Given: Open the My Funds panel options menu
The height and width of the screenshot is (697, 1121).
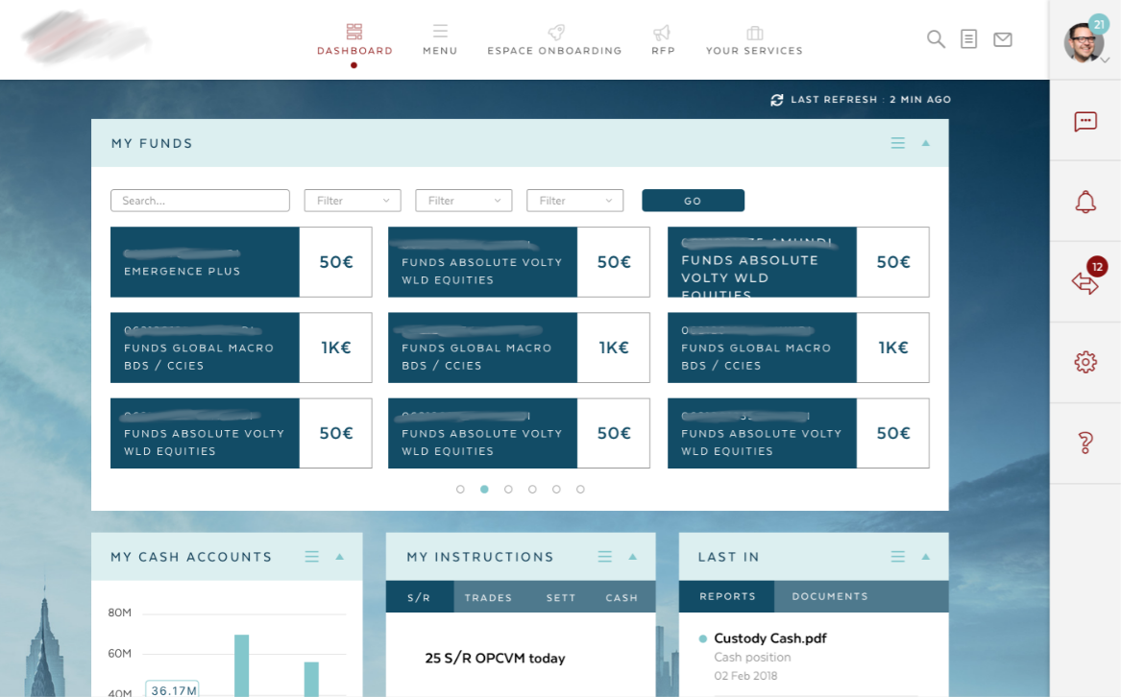Looking at the screenshot, I should point(897,142).
